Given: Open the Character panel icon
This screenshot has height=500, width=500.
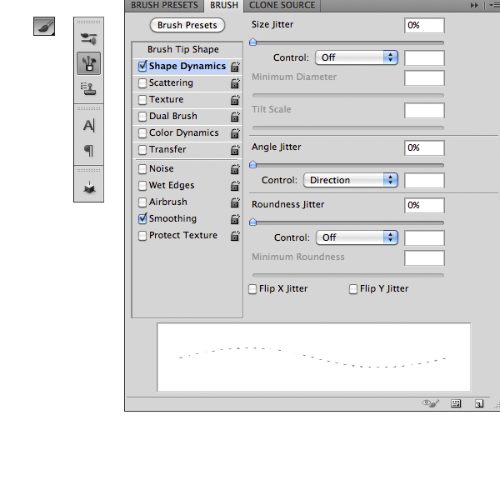Looking at the screenshot, I should 88,126.
